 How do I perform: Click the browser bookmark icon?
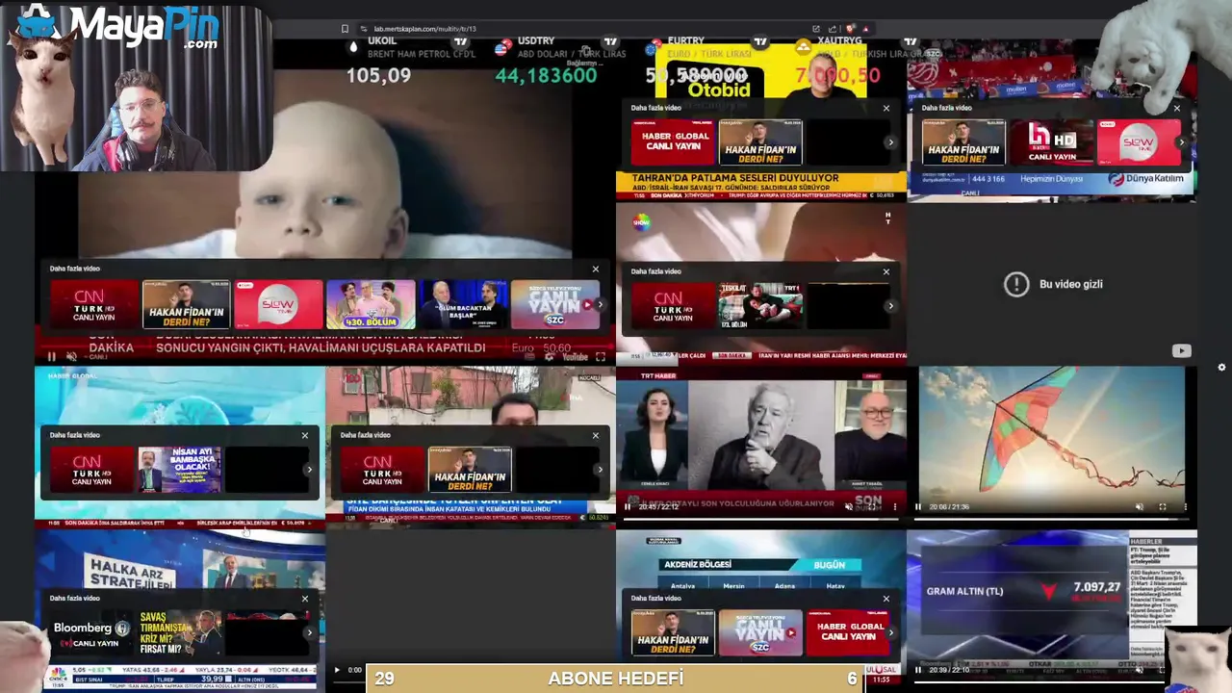point(345,29)
